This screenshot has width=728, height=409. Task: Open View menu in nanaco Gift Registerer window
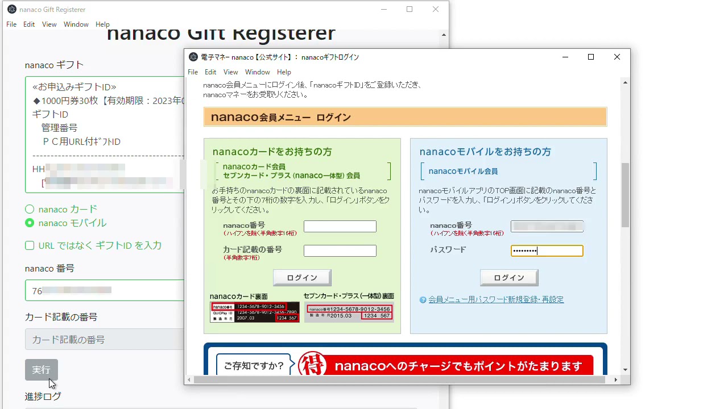click(49, 24)
